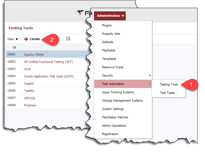This screenshot has height=154, width=205.
Task: Click the Id column header
Action: pyautogui.click(x=14, y=47)
